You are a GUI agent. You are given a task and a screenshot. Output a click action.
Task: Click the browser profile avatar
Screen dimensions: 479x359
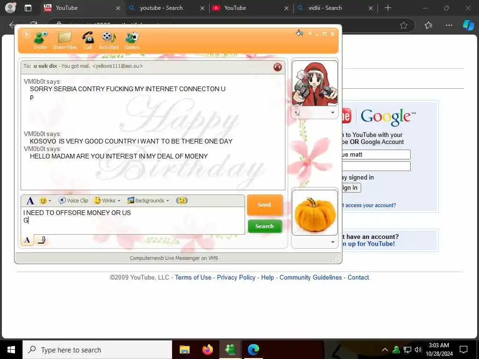[x=10, y=8]
